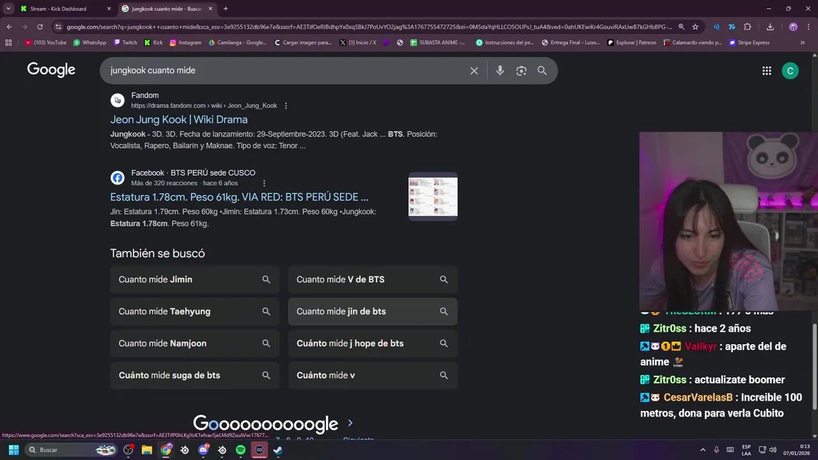
Task: Search 'Cuanto mide Namjoon' suggestion
Action: pos(194,343)
